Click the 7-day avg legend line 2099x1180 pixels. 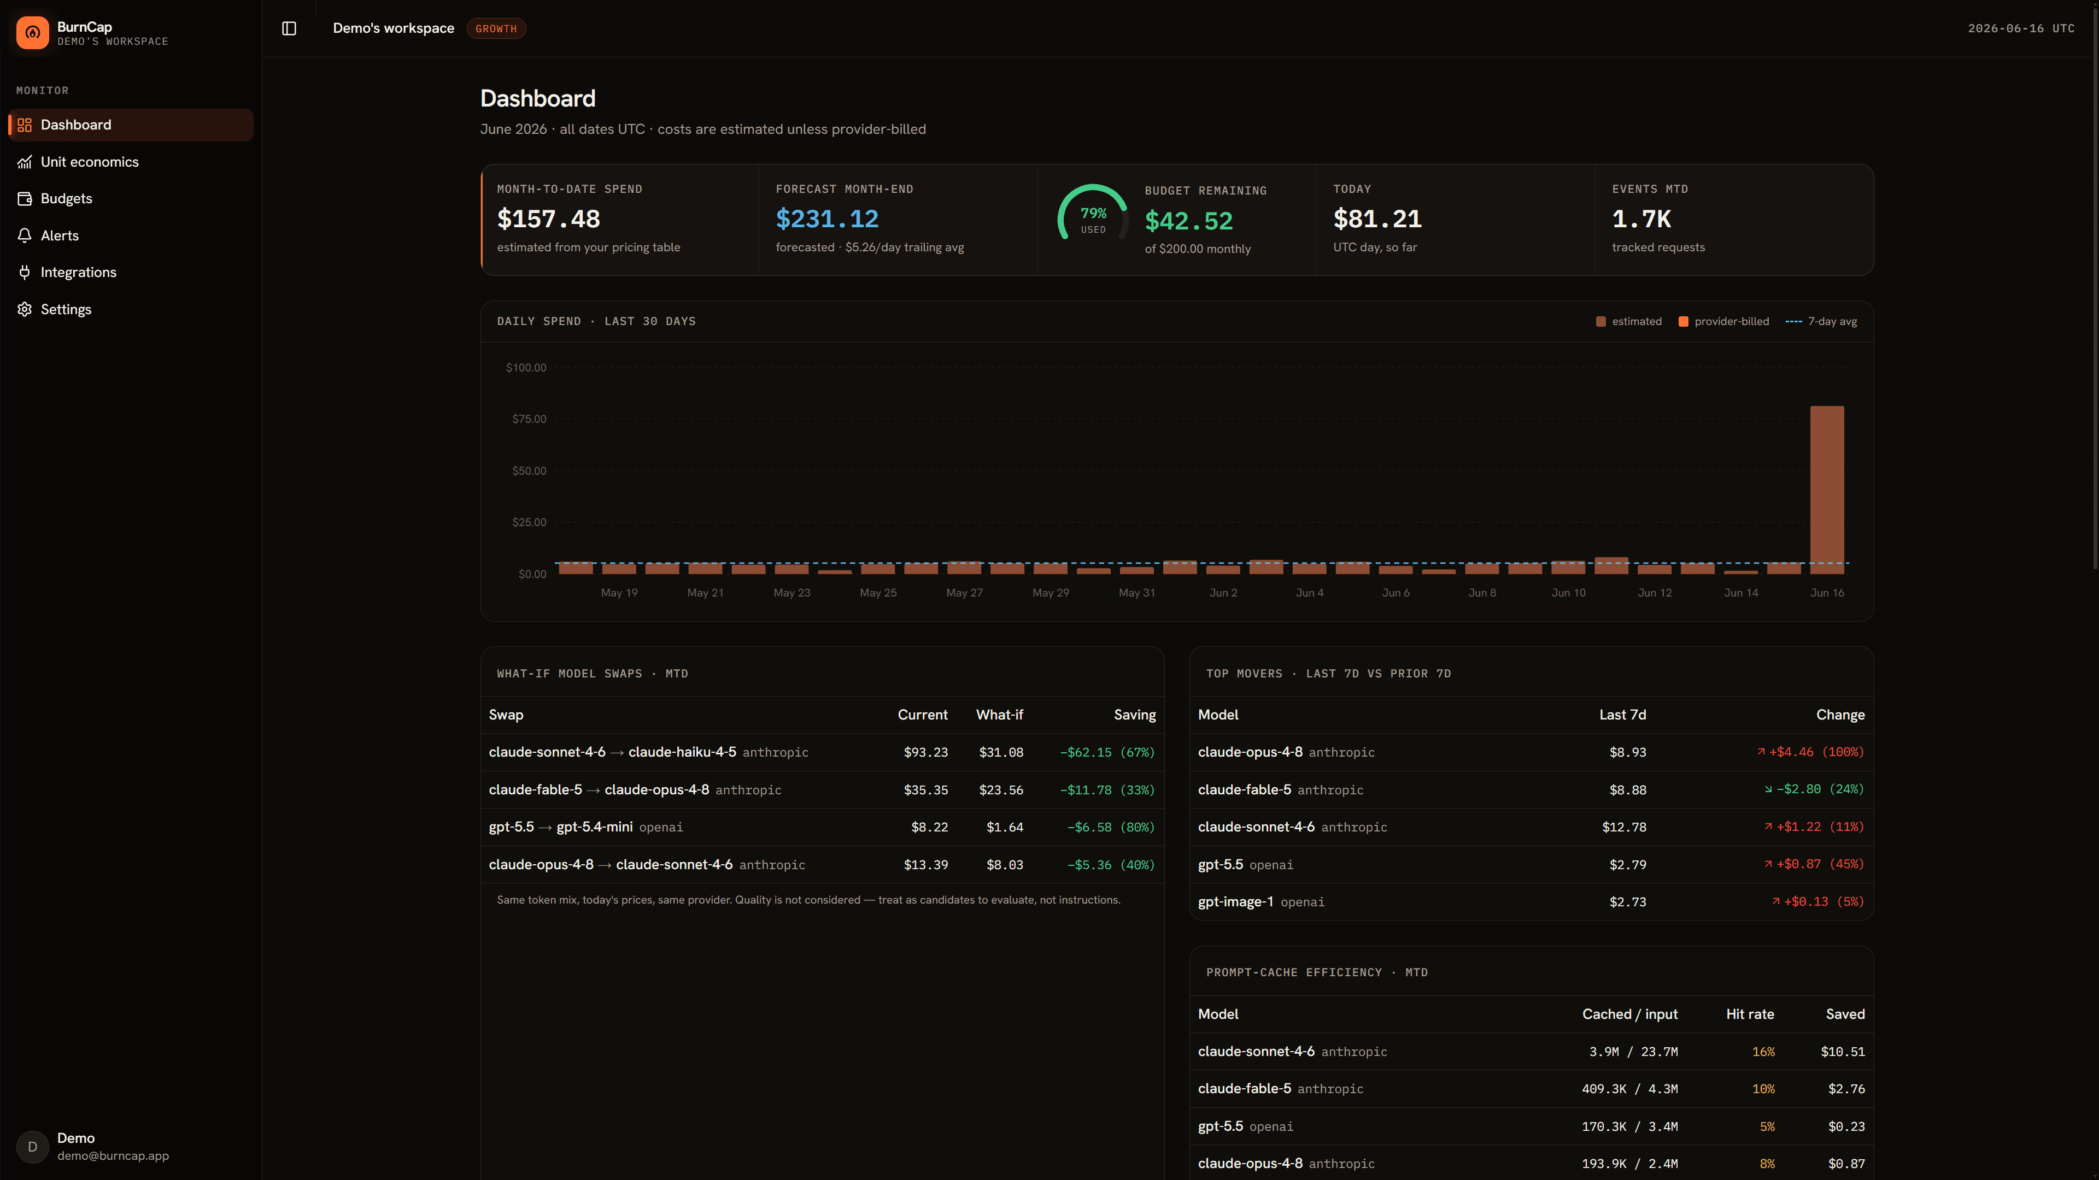click(x=1793, y=322)
